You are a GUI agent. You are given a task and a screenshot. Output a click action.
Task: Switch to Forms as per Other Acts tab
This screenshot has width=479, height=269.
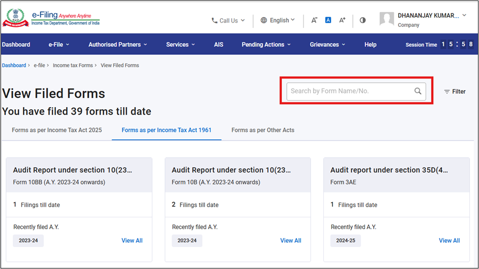click(263, 130)
